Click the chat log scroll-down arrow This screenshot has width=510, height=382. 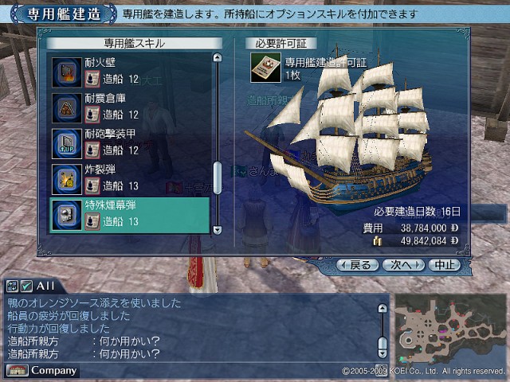coord(382,353)
